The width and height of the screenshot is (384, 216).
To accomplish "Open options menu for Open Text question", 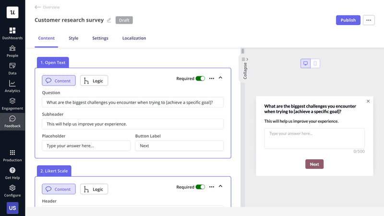I will (x=212, y=78).
